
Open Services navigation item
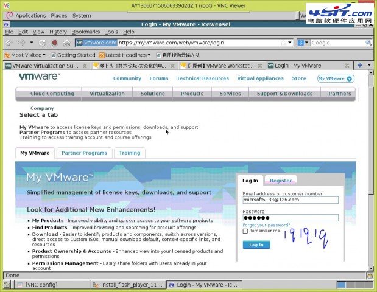coord(230,94)
